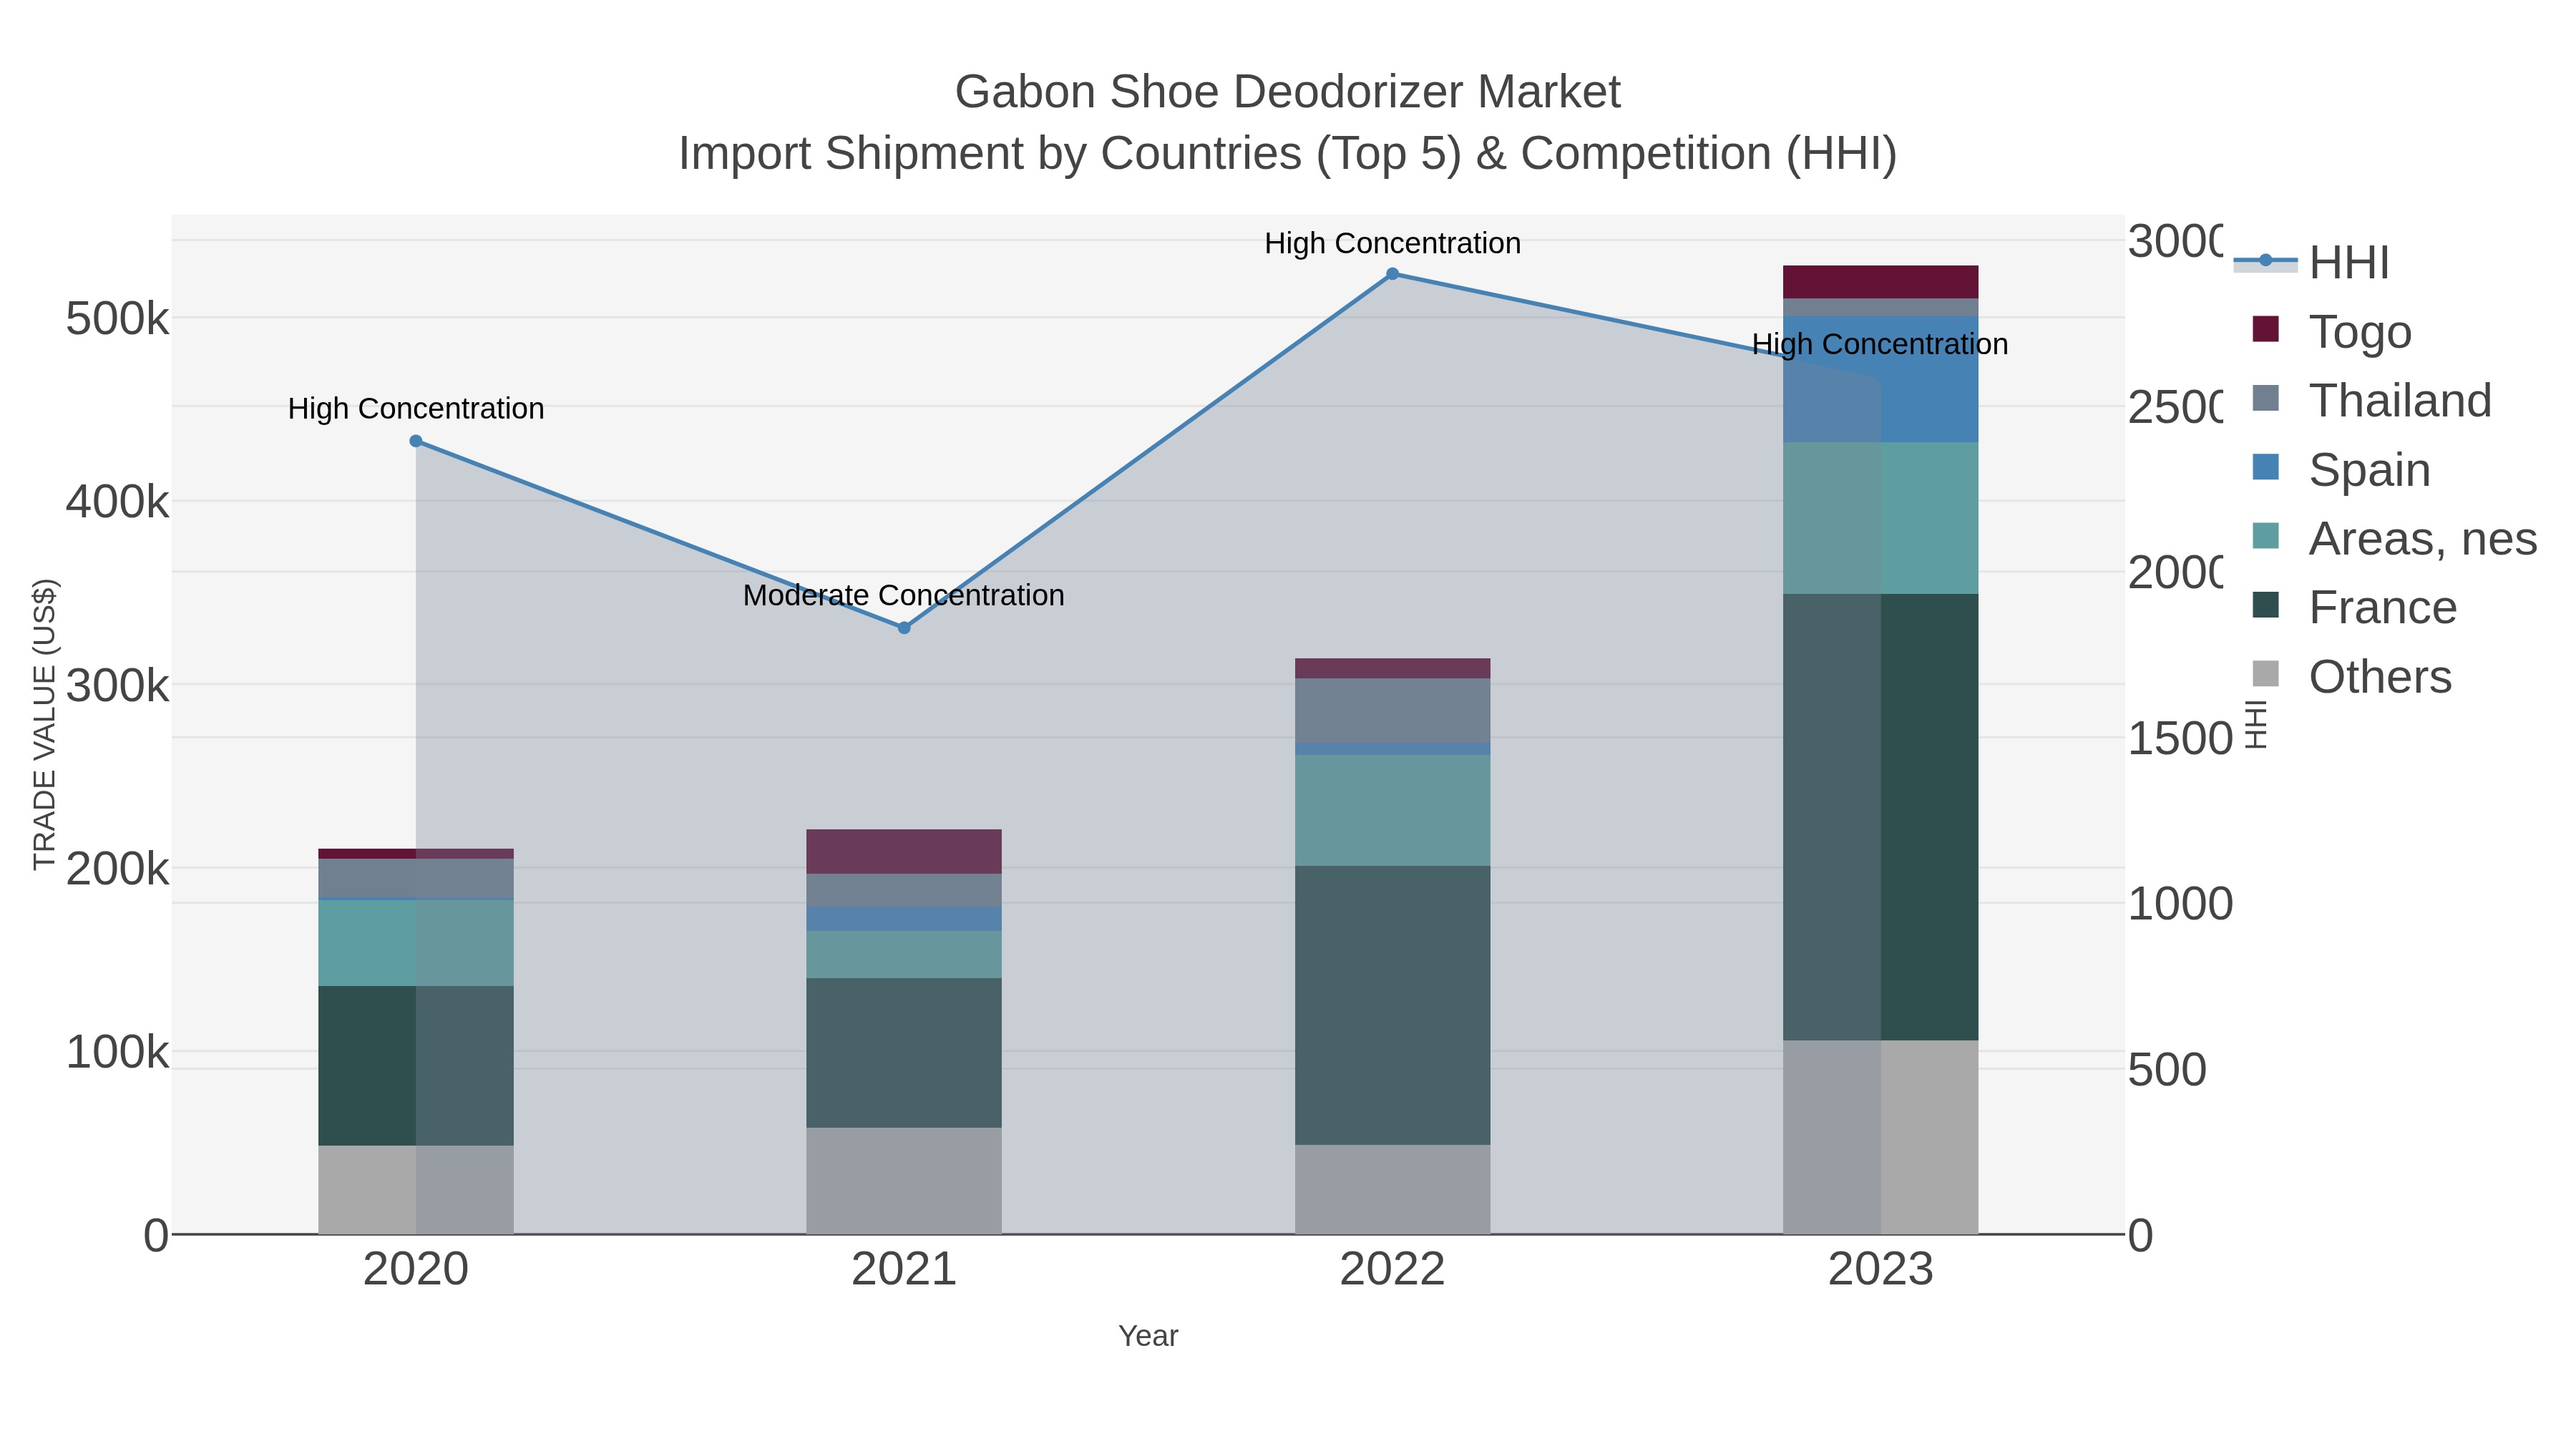Viewport: 2576px width, 1449px height.
Task: Click the 500 HHI axis tick
Action: (2167, 1070)
